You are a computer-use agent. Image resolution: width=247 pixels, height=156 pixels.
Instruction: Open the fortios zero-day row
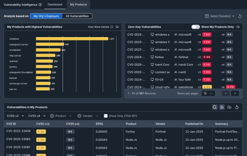pyautogui.click(x=184, y=57)
